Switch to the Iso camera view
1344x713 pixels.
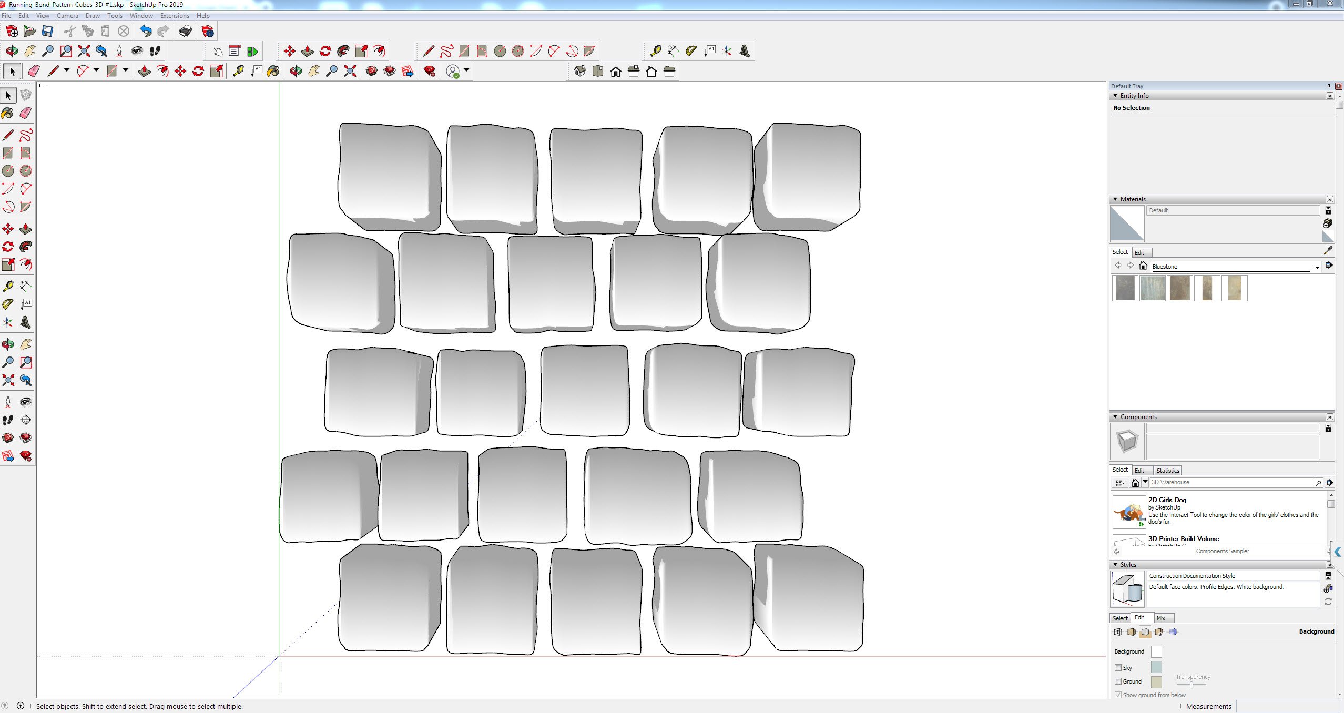(x=580, y=71)
